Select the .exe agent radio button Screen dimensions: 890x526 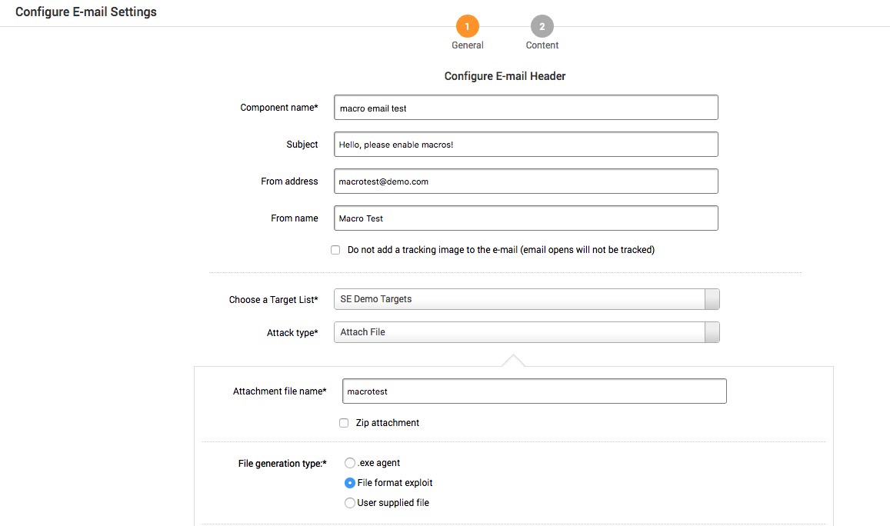pyautogui.click(x=350, y=463)
